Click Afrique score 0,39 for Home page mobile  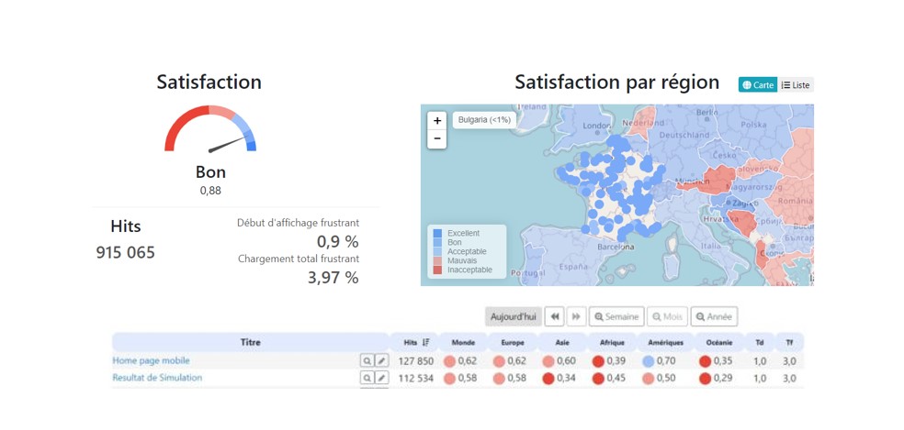pyautogui.click(x=611, y=361)
